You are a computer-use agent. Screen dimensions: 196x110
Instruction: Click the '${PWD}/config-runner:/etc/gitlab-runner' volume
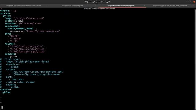36,75
